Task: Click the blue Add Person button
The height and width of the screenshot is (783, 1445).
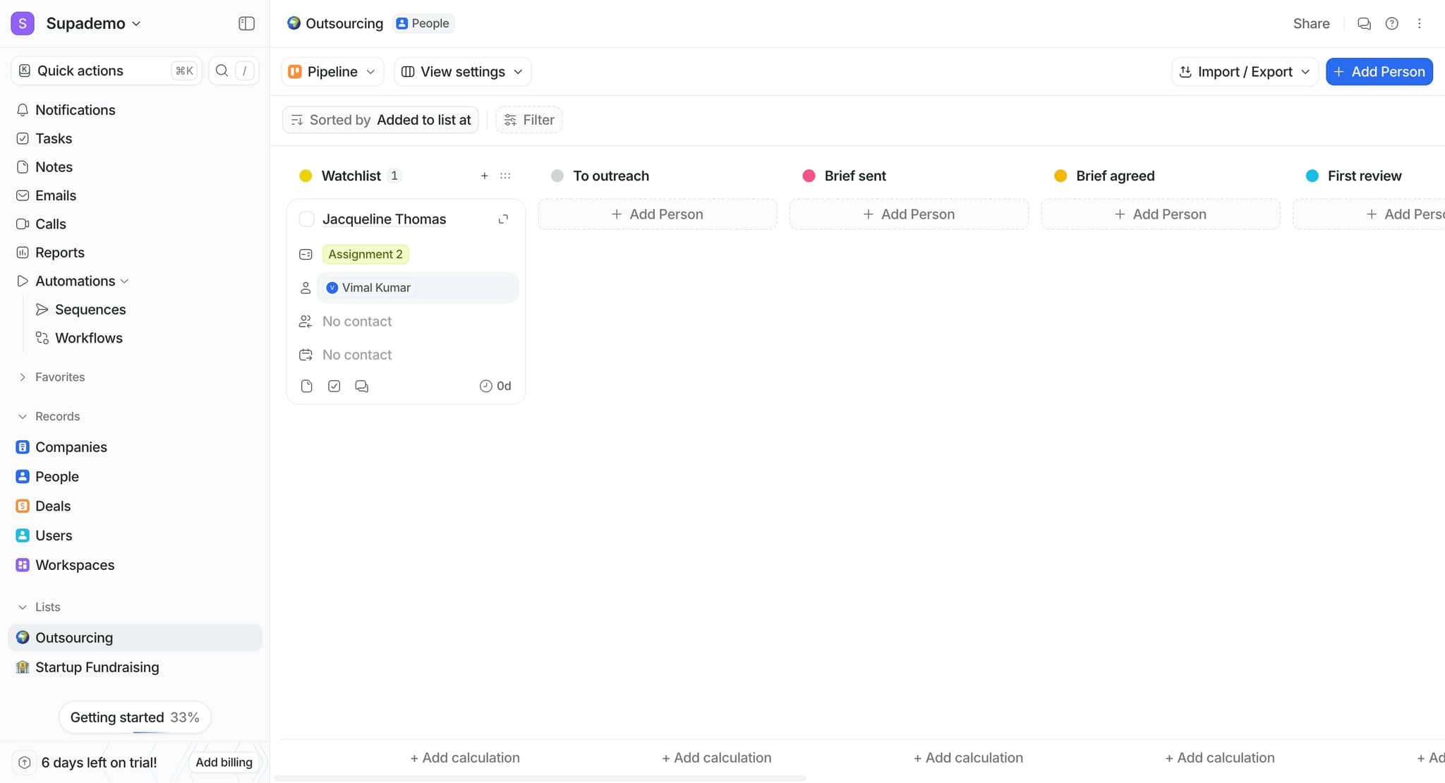Action: click(1379, 71)
